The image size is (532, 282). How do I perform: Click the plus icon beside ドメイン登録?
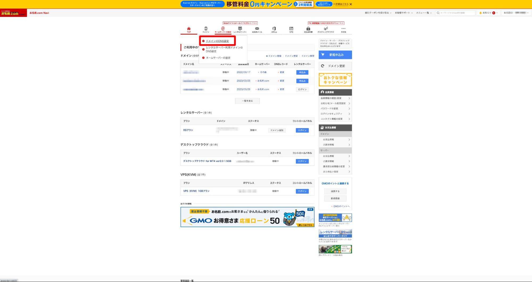[x=267, y=56]
